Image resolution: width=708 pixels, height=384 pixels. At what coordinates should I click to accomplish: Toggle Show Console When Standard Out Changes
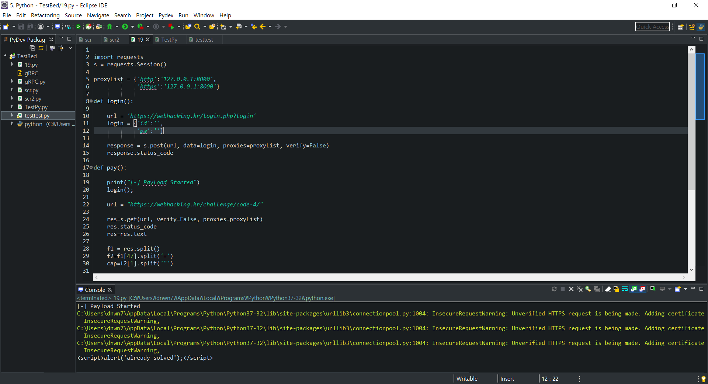[634, 289]
